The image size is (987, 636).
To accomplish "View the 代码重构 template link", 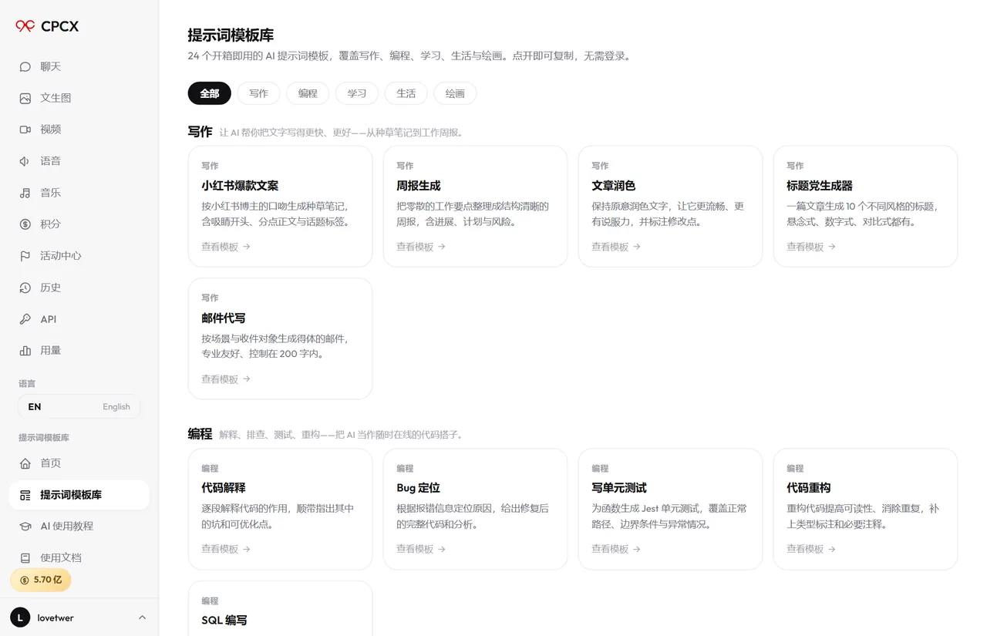I will click(811, 549).
